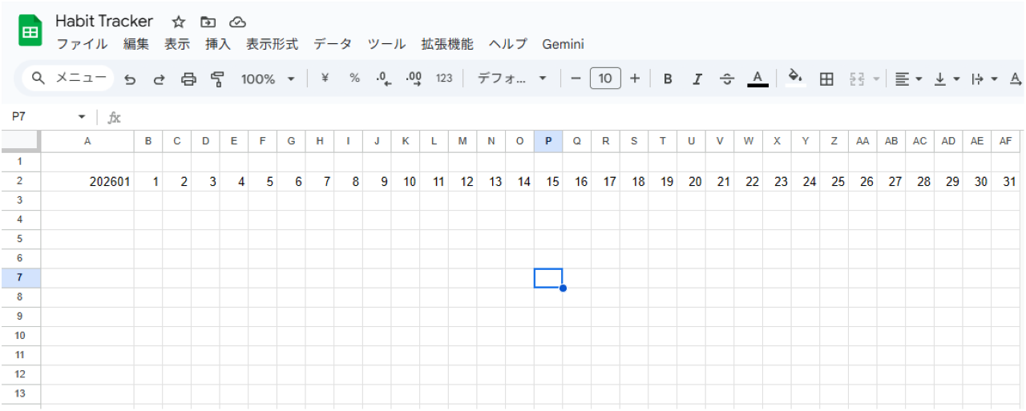
Task: Decrease font size with minus button
Action: (x=576, y=79)
